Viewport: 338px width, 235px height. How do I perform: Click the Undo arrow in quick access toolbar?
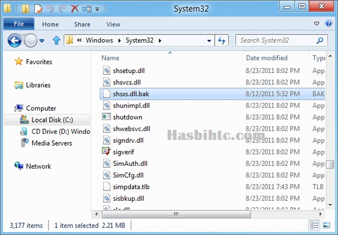tap(50, 9)
